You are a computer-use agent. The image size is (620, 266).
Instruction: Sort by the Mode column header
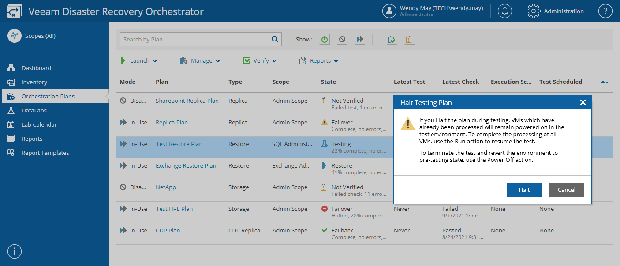click(127, 82)
